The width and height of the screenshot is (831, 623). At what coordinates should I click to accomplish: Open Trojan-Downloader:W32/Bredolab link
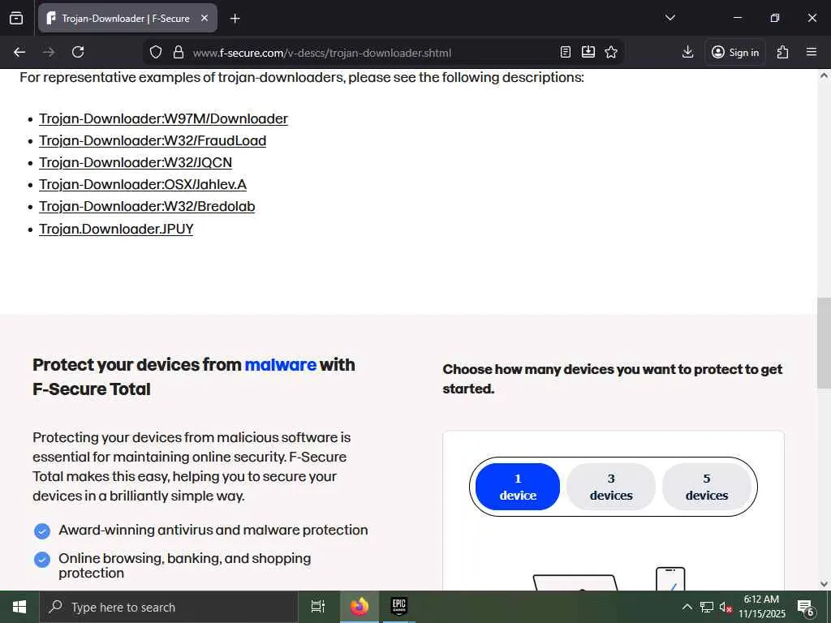pyautogui.click(x=147, y=207)
